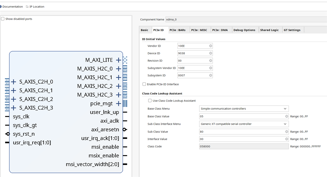Toggle Enable PCIe-ID Interface checkbox
This screenshot has height=177, width=327.
pyautogui.click(x=144, y=84)
